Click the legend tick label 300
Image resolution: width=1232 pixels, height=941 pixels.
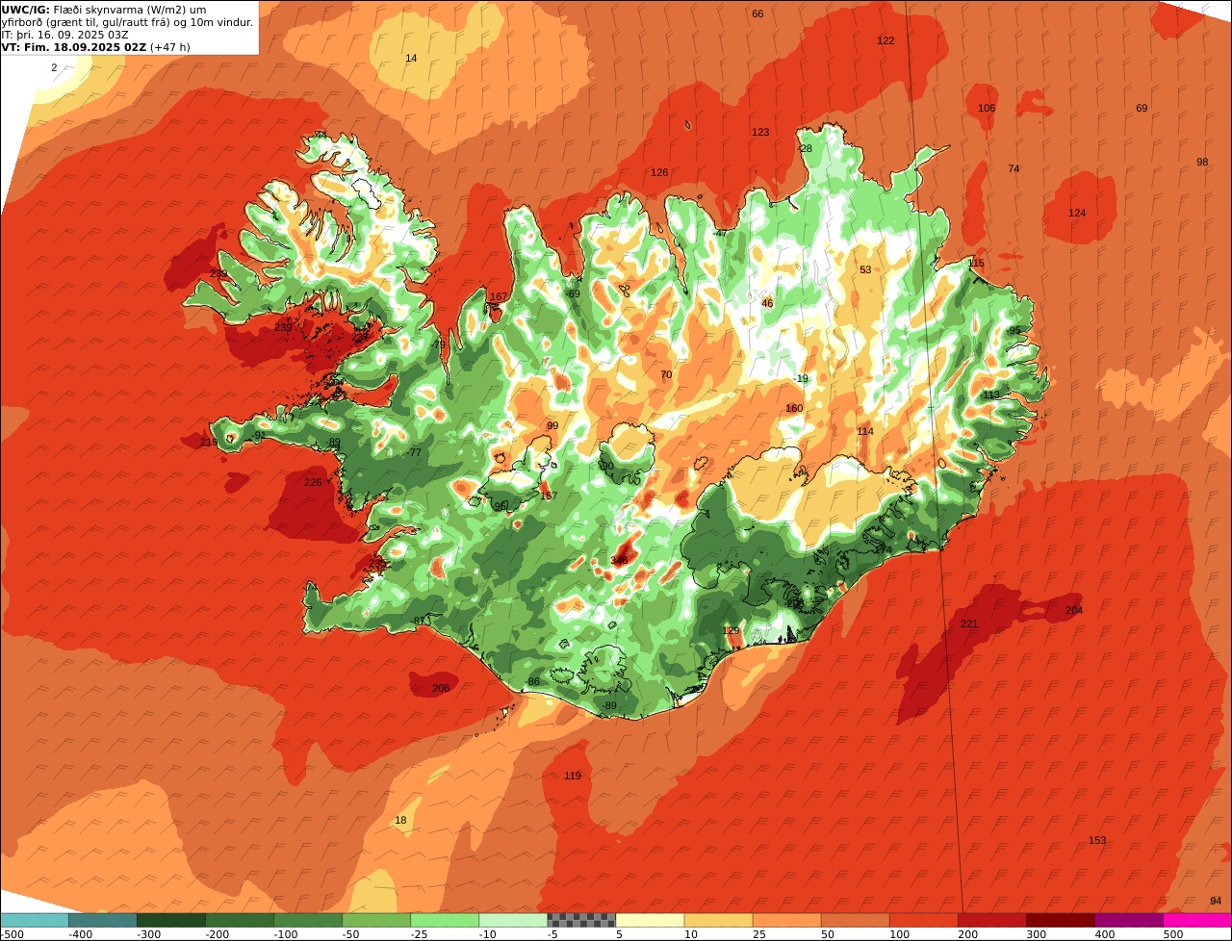(1037, 934)
